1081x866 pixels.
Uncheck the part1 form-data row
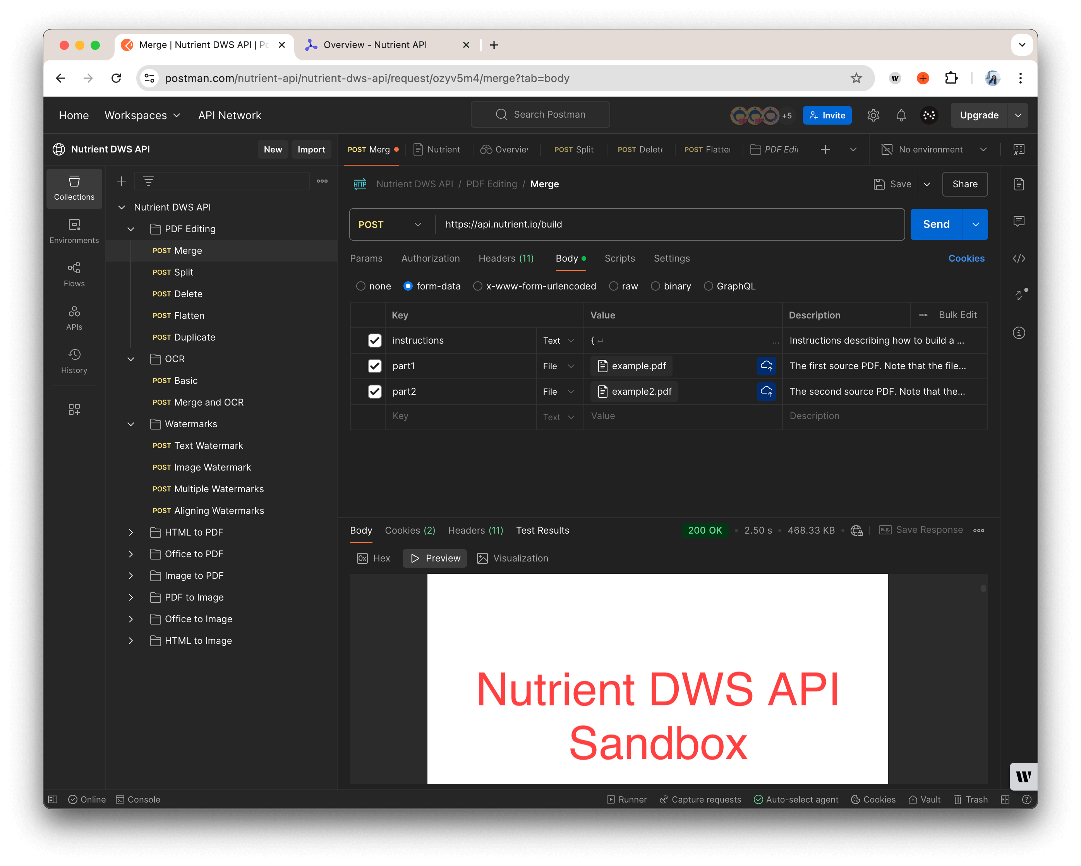coord(374,366)
